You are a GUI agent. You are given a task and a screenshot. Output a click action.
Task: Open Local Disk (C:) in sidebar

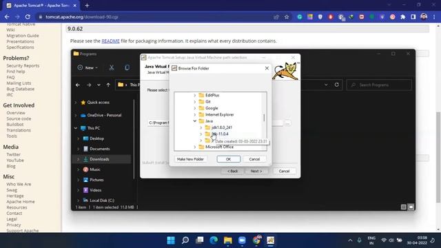tap(102, 200)
